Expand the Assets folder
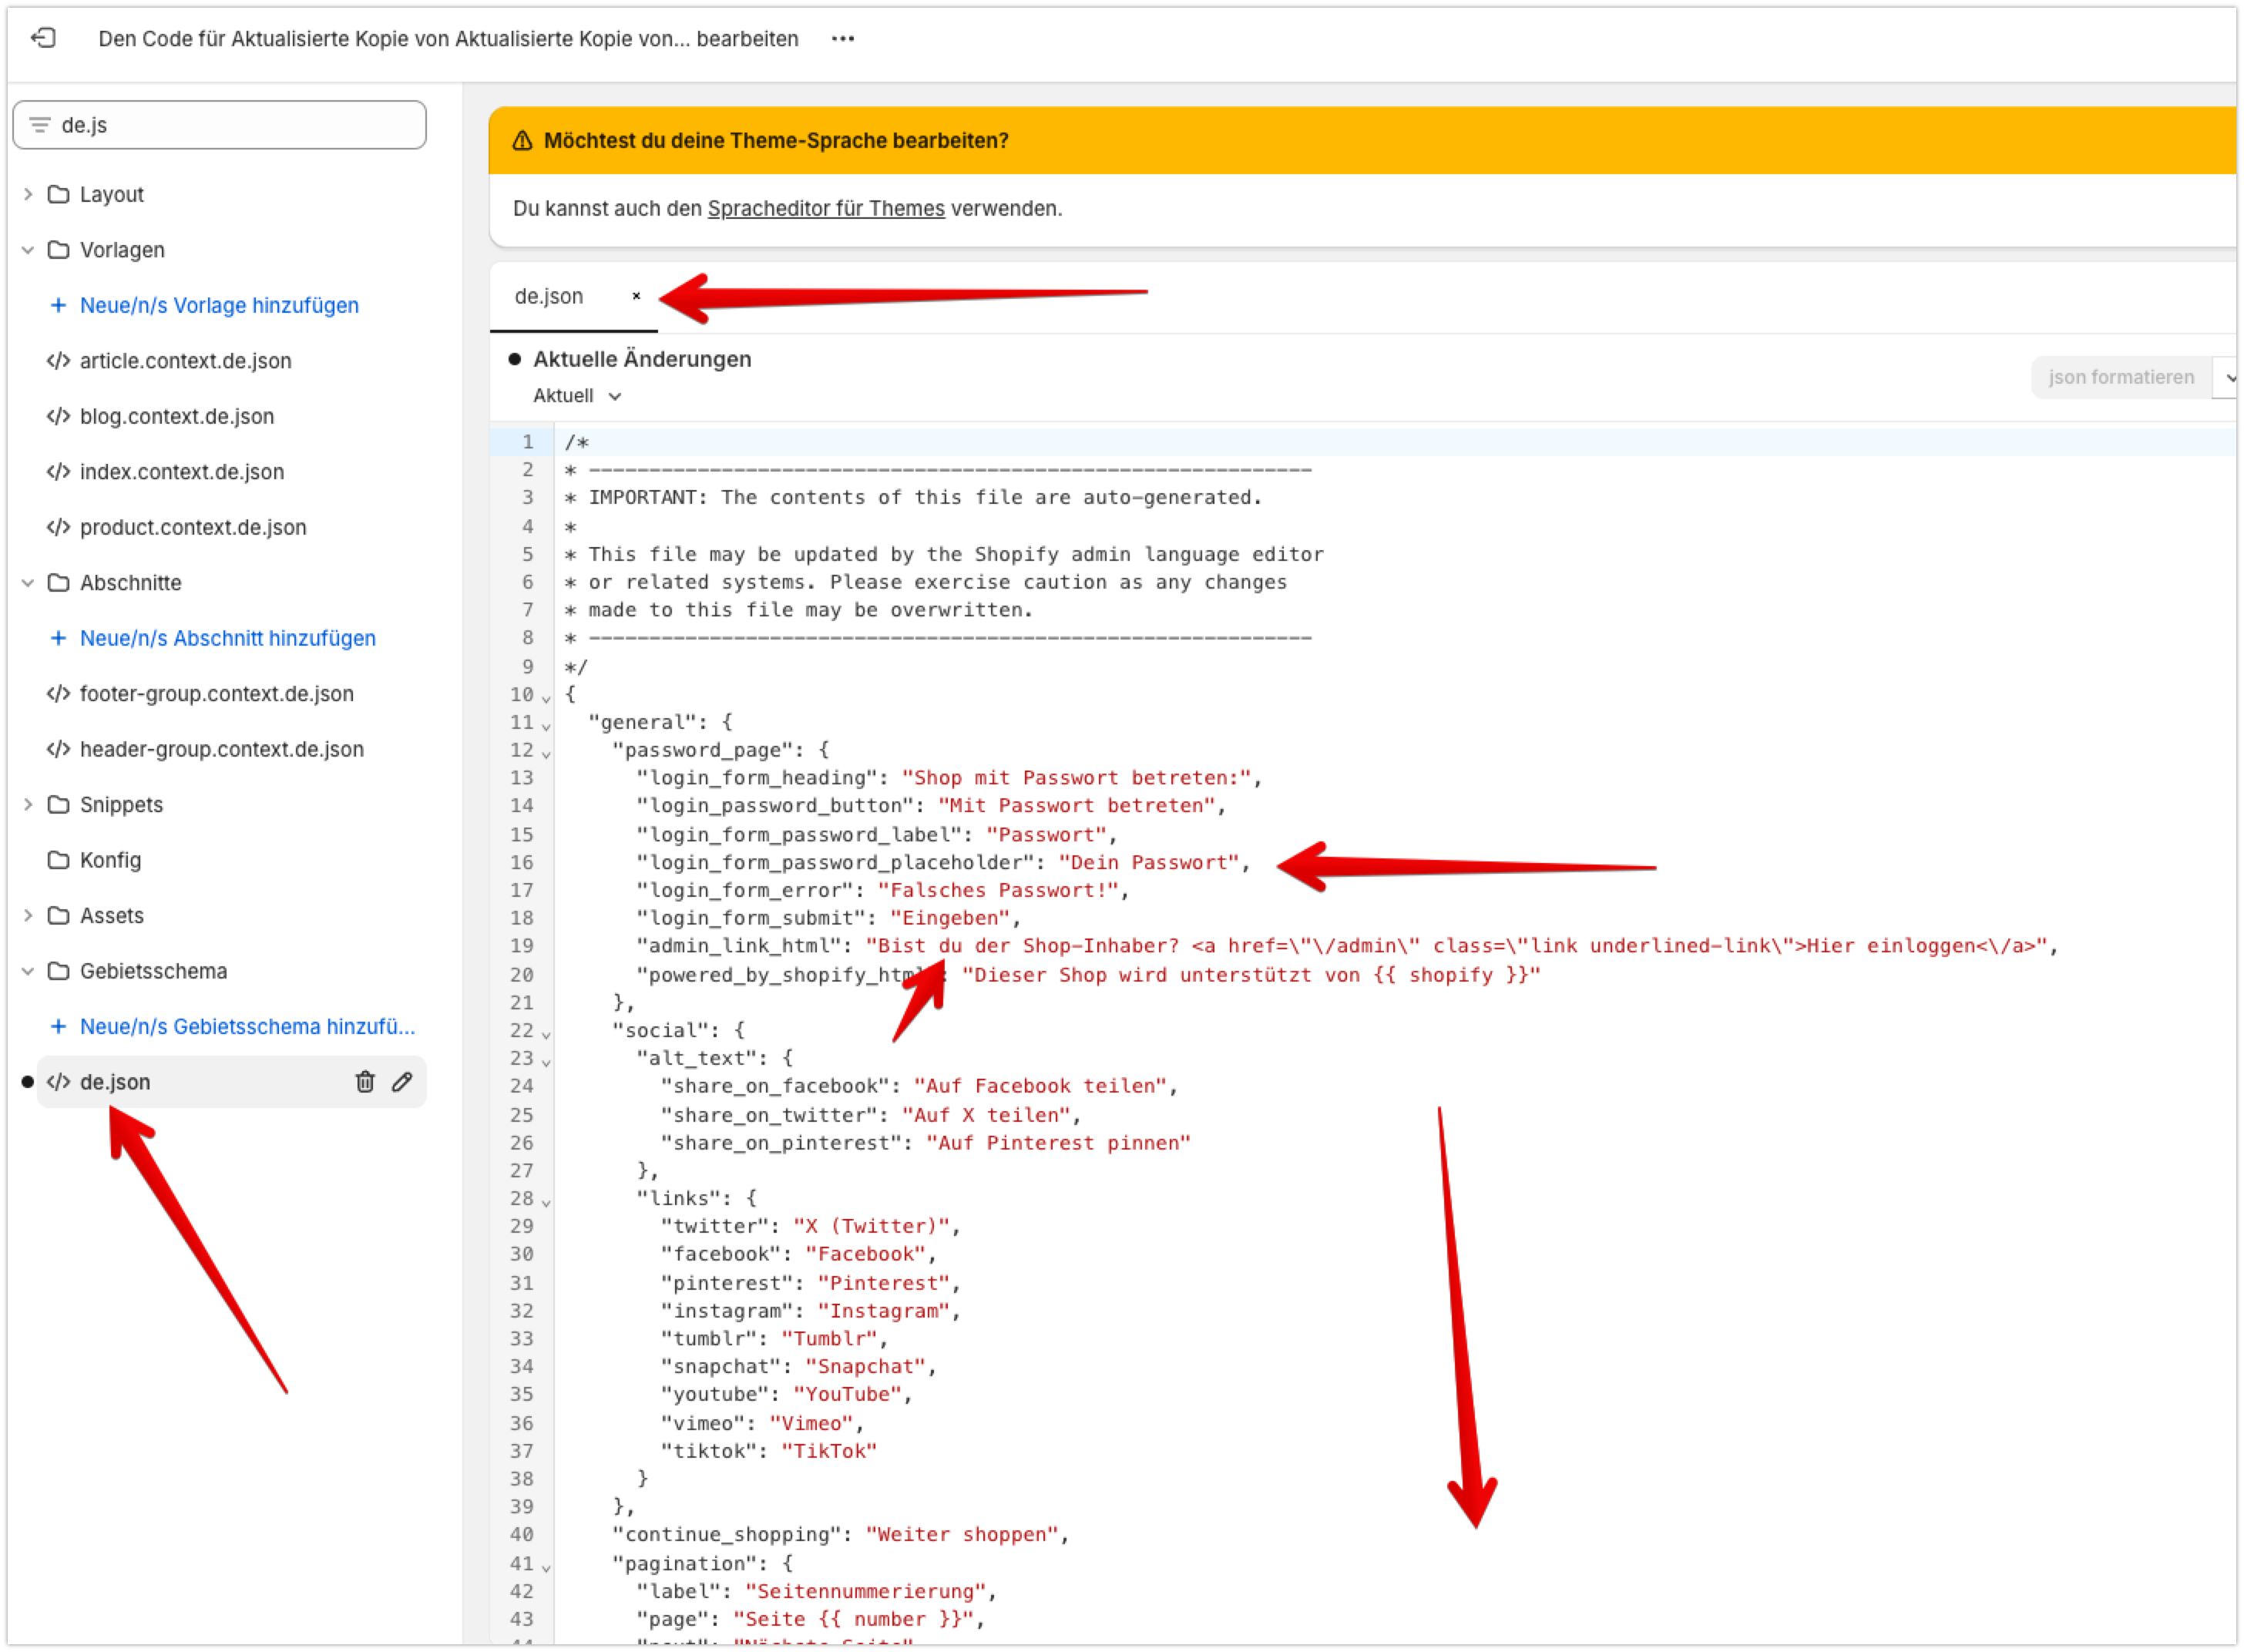This screenshot has height=1652, width=2244. pyautogui.click(x=28, y=915)
